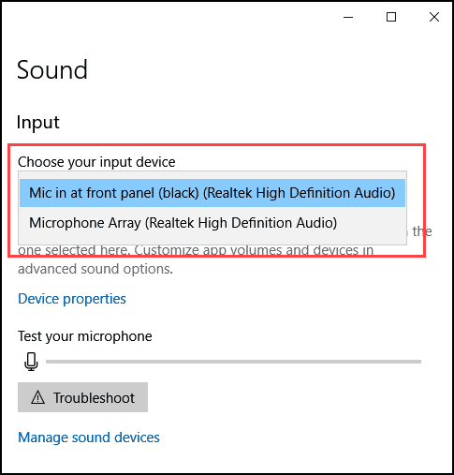454x475 pixels.
Task: Click the warning triangle icon on Troubleshoot
Action: click(x=37, y=397)
